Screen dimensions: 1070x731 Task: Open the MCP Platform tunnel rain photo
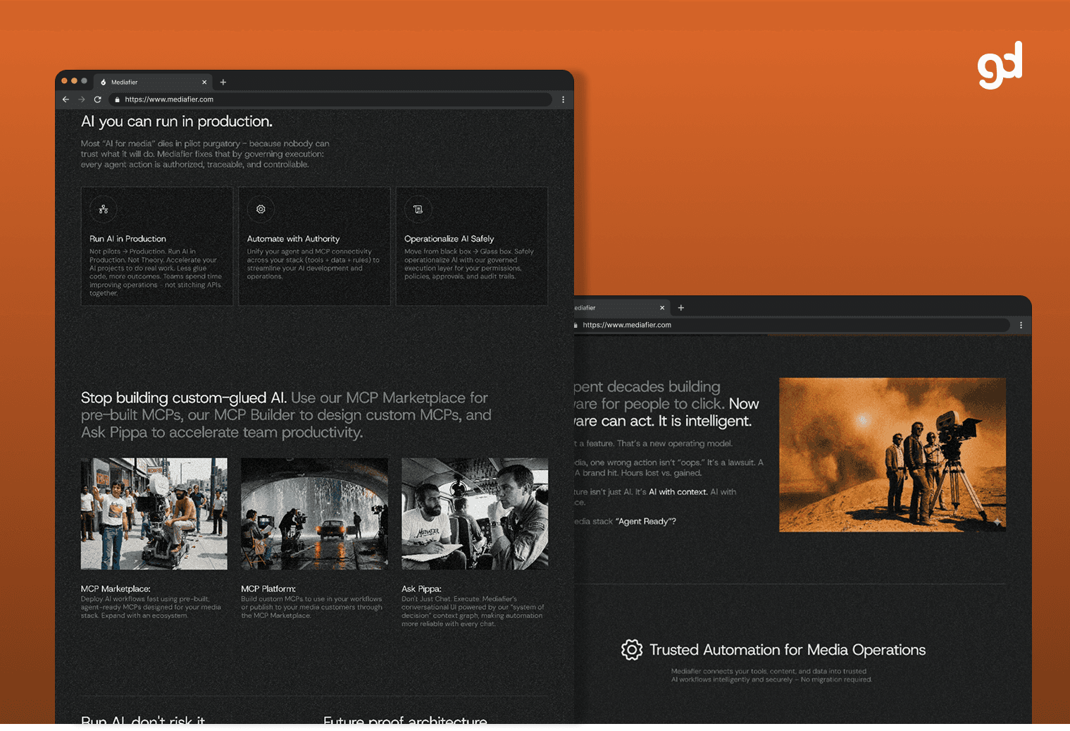pyautogui.click(x=314, y=514)
